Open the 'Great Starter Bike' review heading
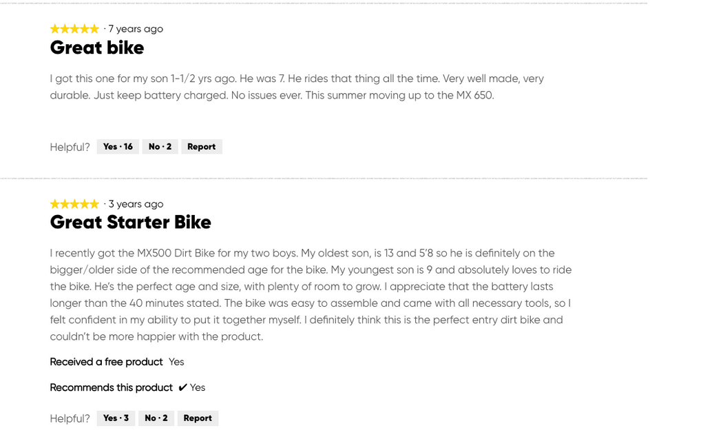The height and width of the screenshot is (437, 705). 130,223
